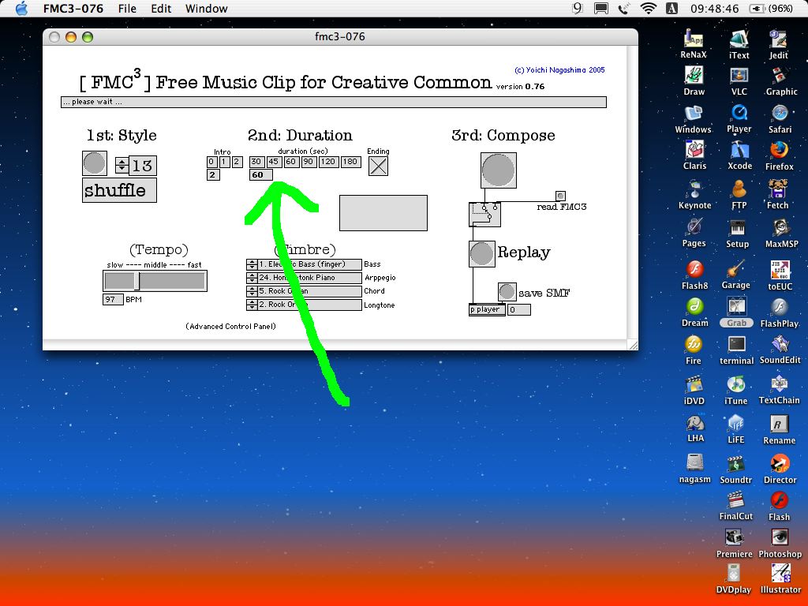Screen dimensions: 808x606
Task: Click the Arppegio timbre stepper arrows
Action: click(252, 278)
